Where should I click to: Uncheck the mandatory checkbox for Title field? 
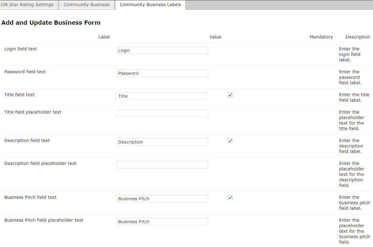230,95
